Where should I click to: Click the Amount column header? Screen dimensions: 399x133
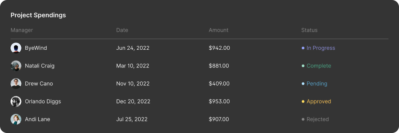click(x=218, y=30)
